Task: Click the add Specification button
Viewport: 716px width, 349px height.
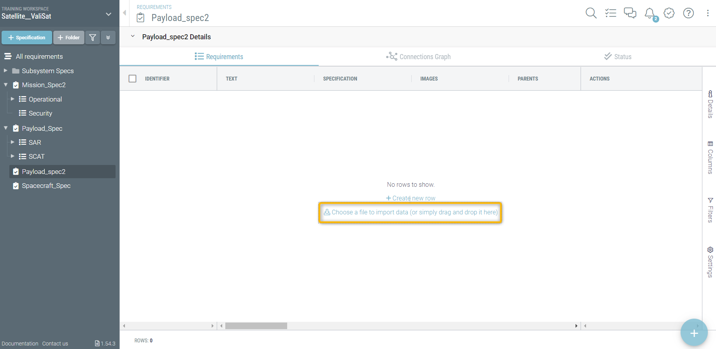Action: click(27, 38)
